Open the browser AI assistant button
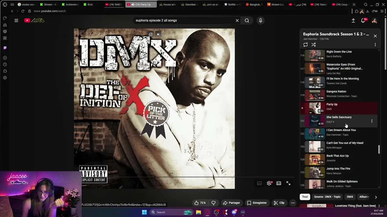 (375, 11)
